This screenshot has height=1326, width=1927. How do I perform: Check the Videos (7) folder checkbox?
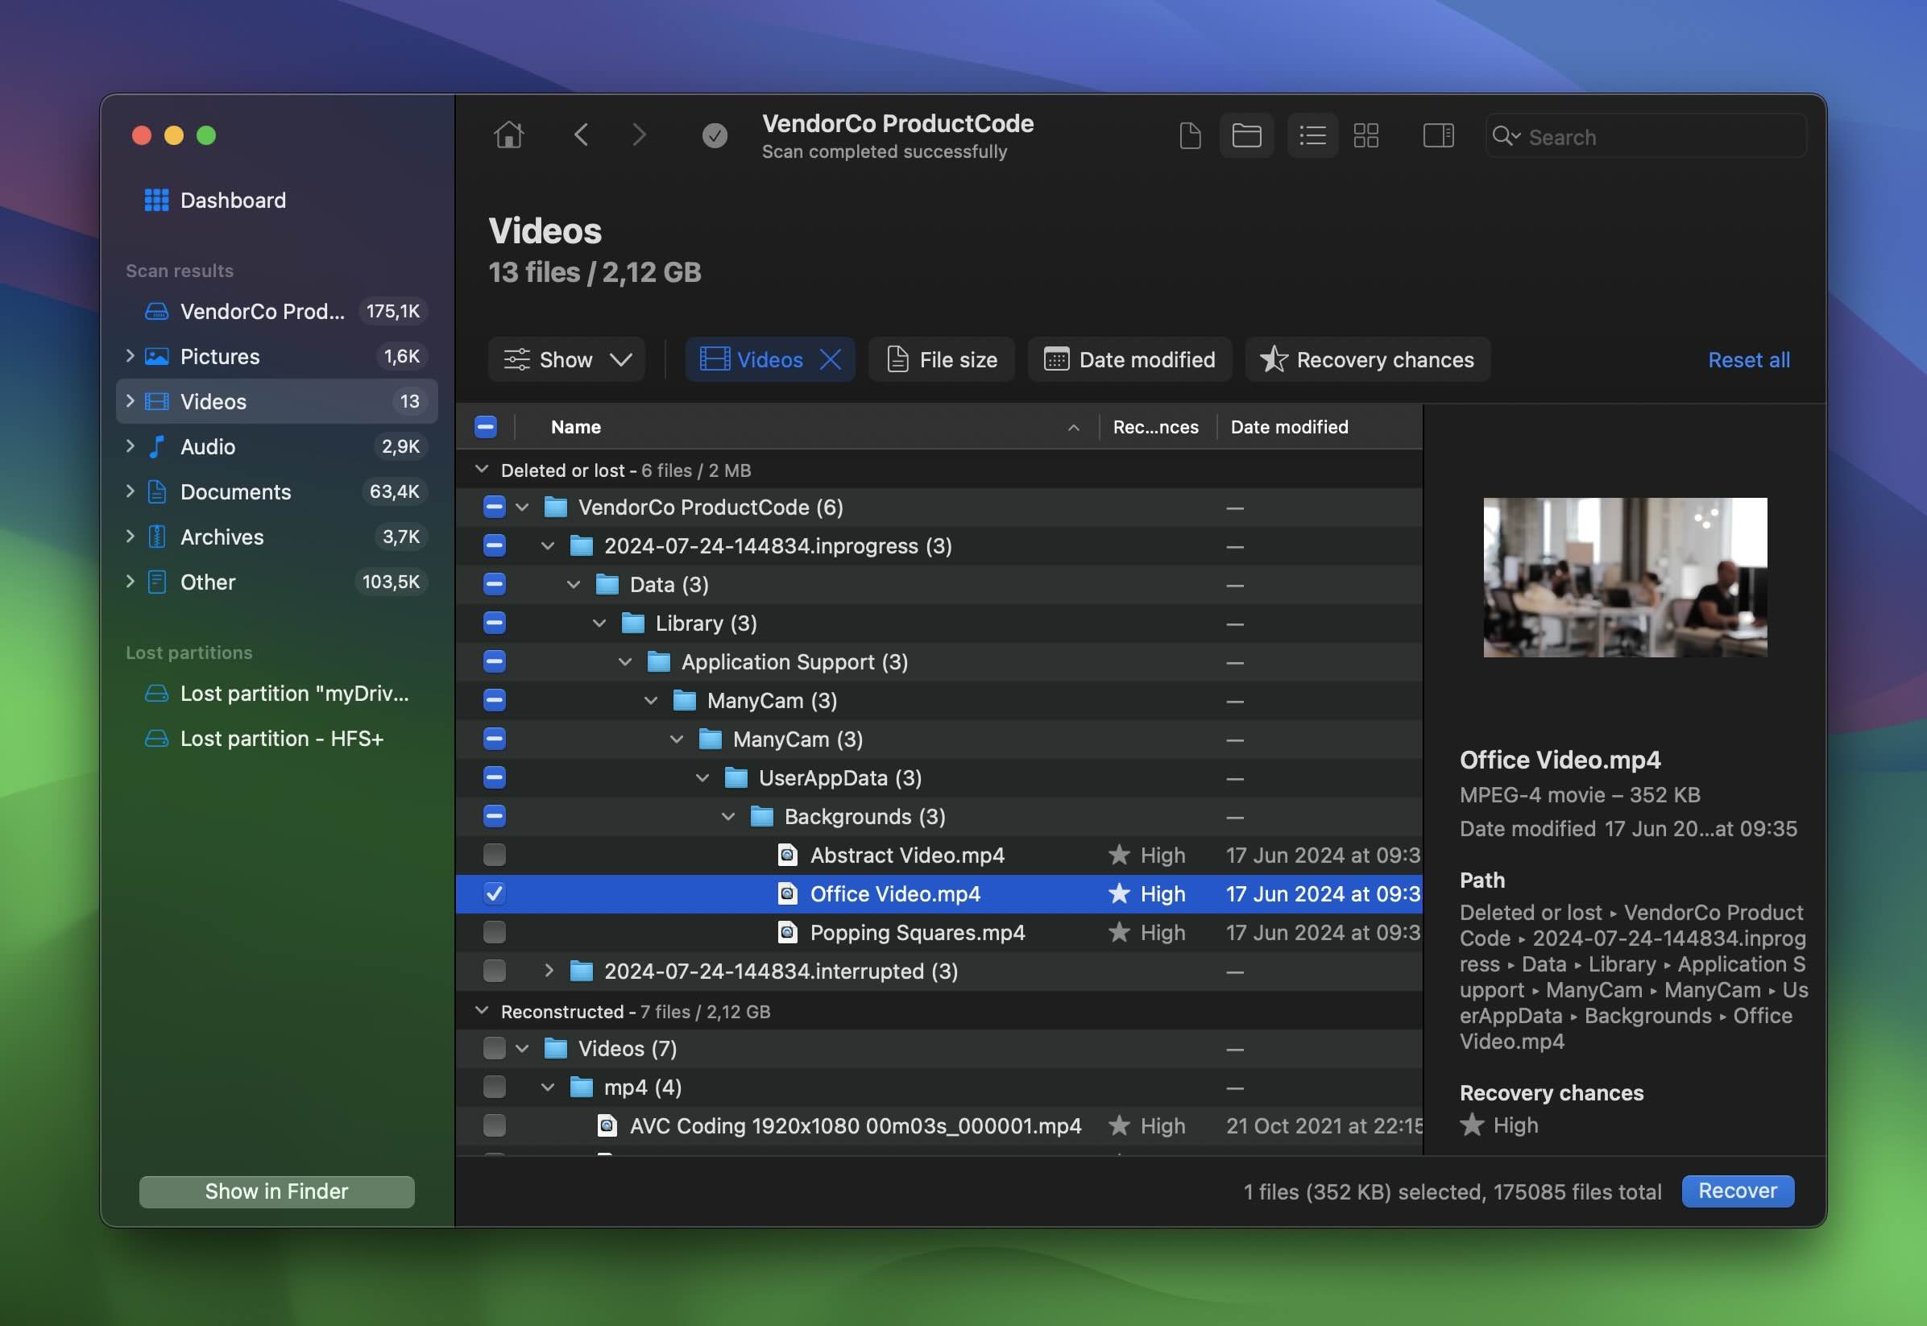click(494, 1049)
